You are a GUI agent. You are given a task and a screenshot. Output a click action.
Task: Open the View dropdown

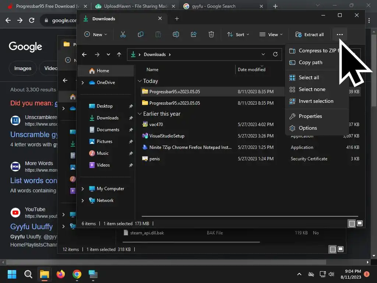tap(271, 34)
